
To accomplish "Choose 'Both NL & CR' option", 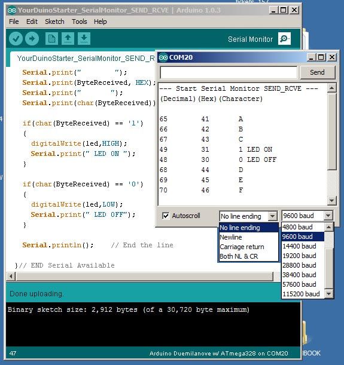I will point(248,256).
